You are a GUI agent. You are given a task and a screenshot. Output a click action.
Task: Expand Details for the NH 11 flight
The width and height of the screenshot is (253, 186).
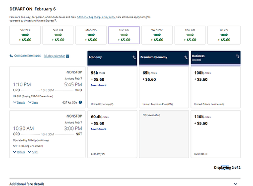(19, 152)
